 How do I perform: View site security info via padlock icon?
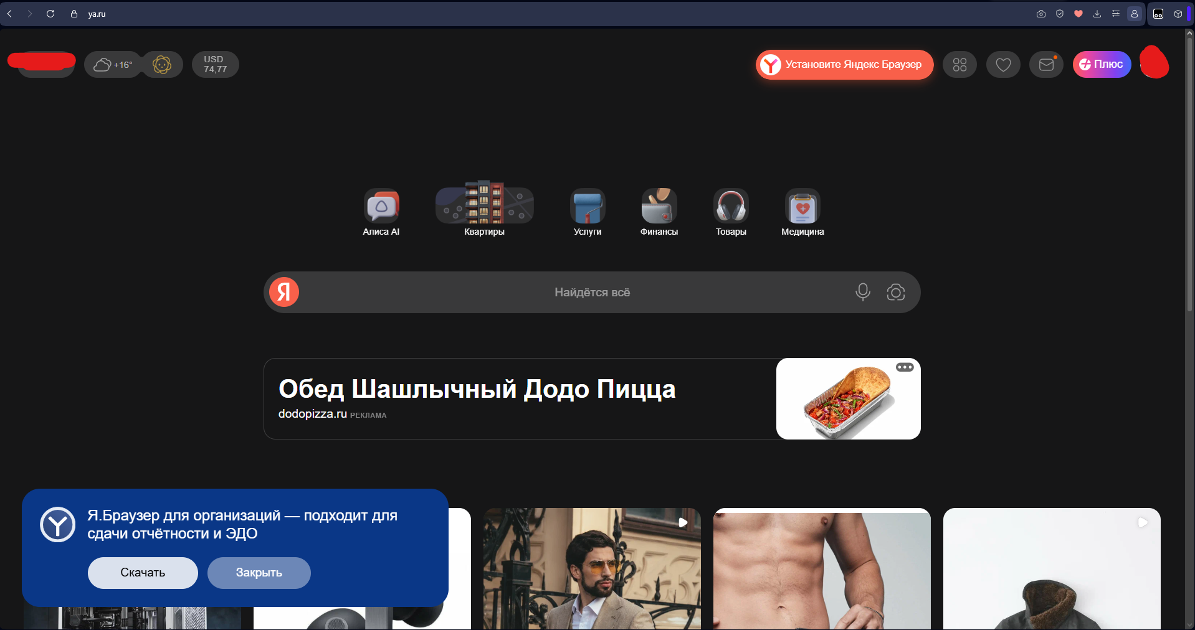click(x=74, y=14)
